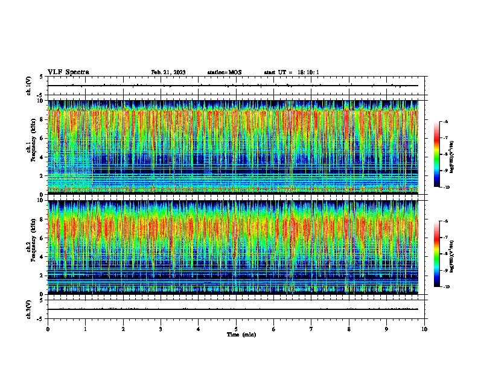The height and width of the screenshot is (369, 478).
Task: Click the date 'Feb. 21, 2023'
Action: point(168,72)
